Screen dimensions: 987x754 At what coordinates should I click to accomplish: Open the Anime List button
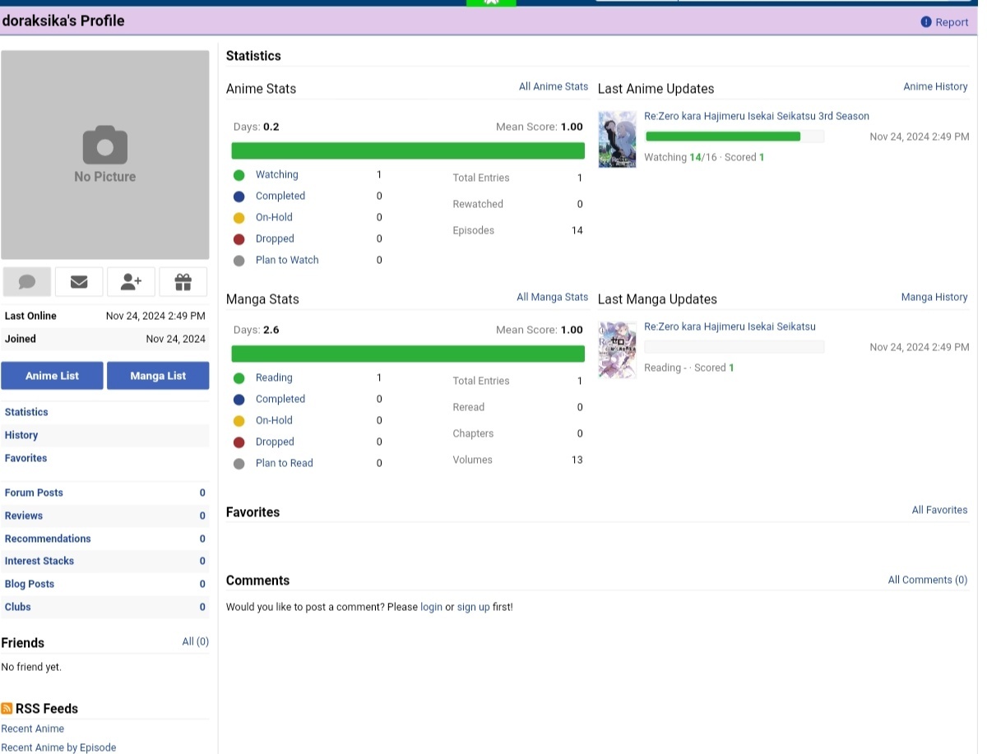(x=52, y=376)
